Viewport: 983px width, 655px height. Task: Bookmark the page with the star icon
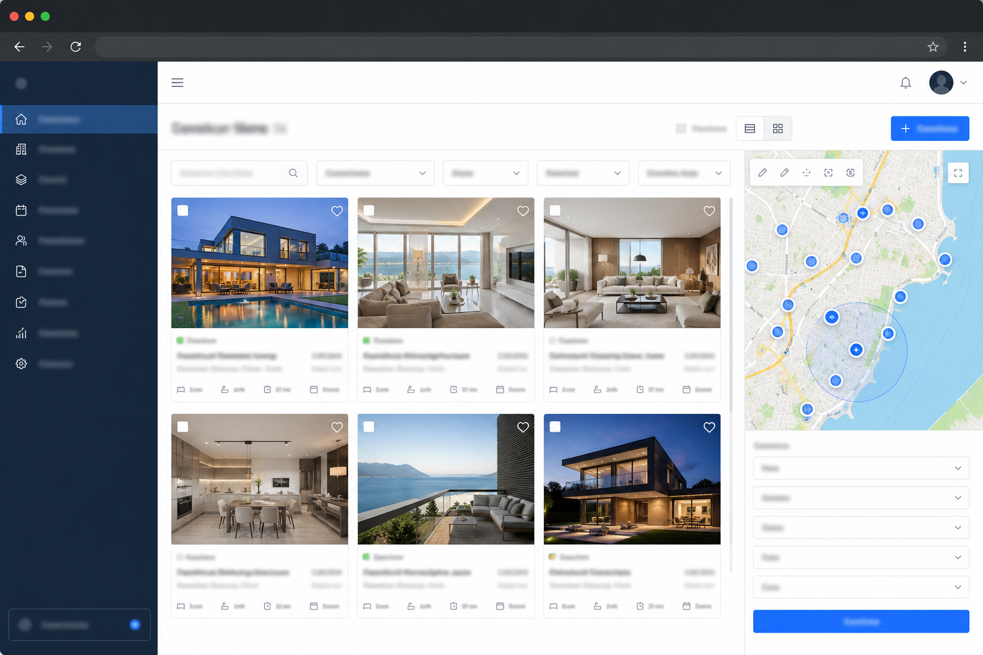point(933,47)
